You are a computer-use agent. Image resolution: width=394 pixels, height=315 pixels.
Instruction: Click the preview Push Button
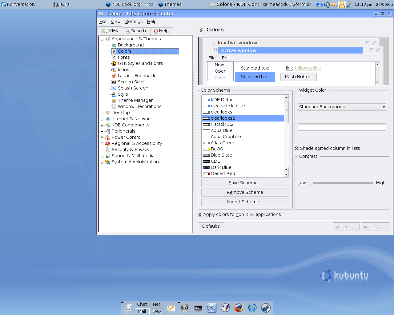coord(298,77)
